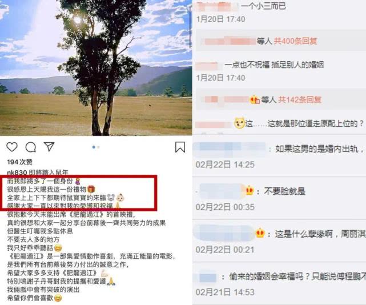Select the first carousel page dot

click(94, 147)
